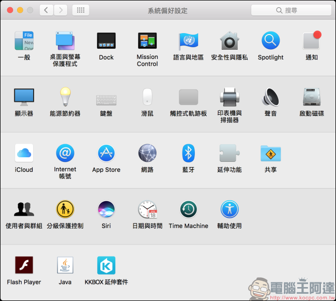Open iCloud preferences
The height and width of the screenshot is (301, 336).
[24, 153]
